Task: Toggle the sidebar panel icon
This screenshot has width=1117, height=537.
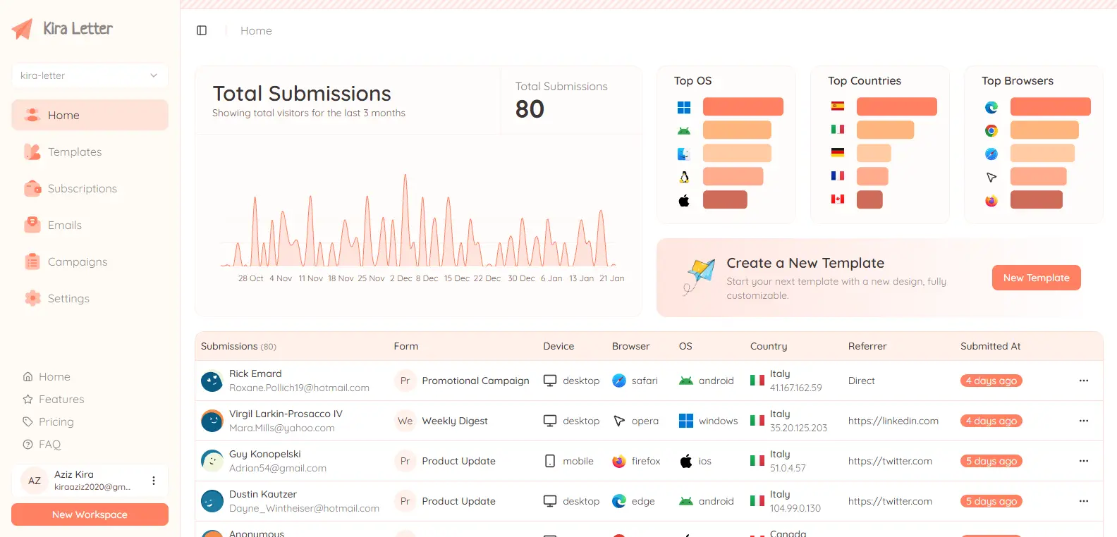Action: click(202, 30)
